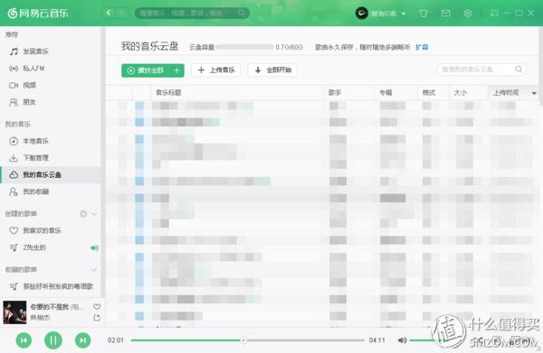
Task: Click the 我的收藏 person icon
Action: click(x=14, y=191)
